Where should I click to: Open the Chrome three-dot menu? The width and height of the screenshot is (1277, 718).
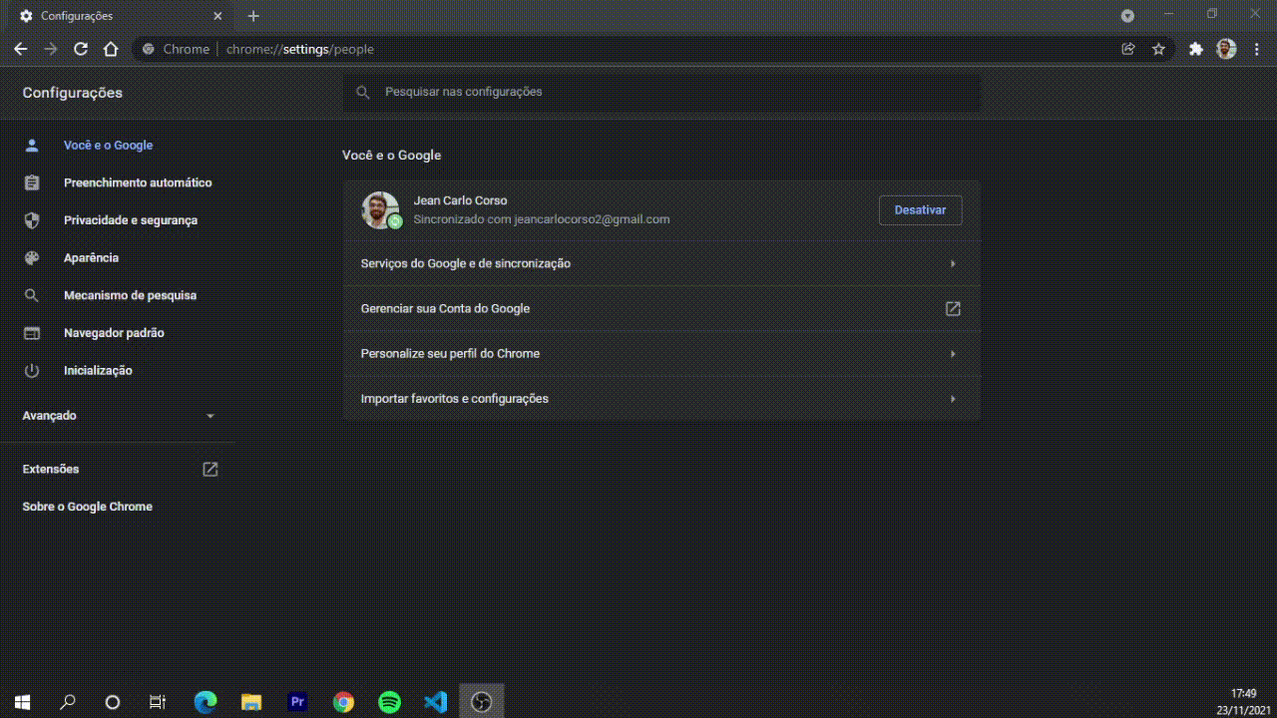pos(1257,49)
